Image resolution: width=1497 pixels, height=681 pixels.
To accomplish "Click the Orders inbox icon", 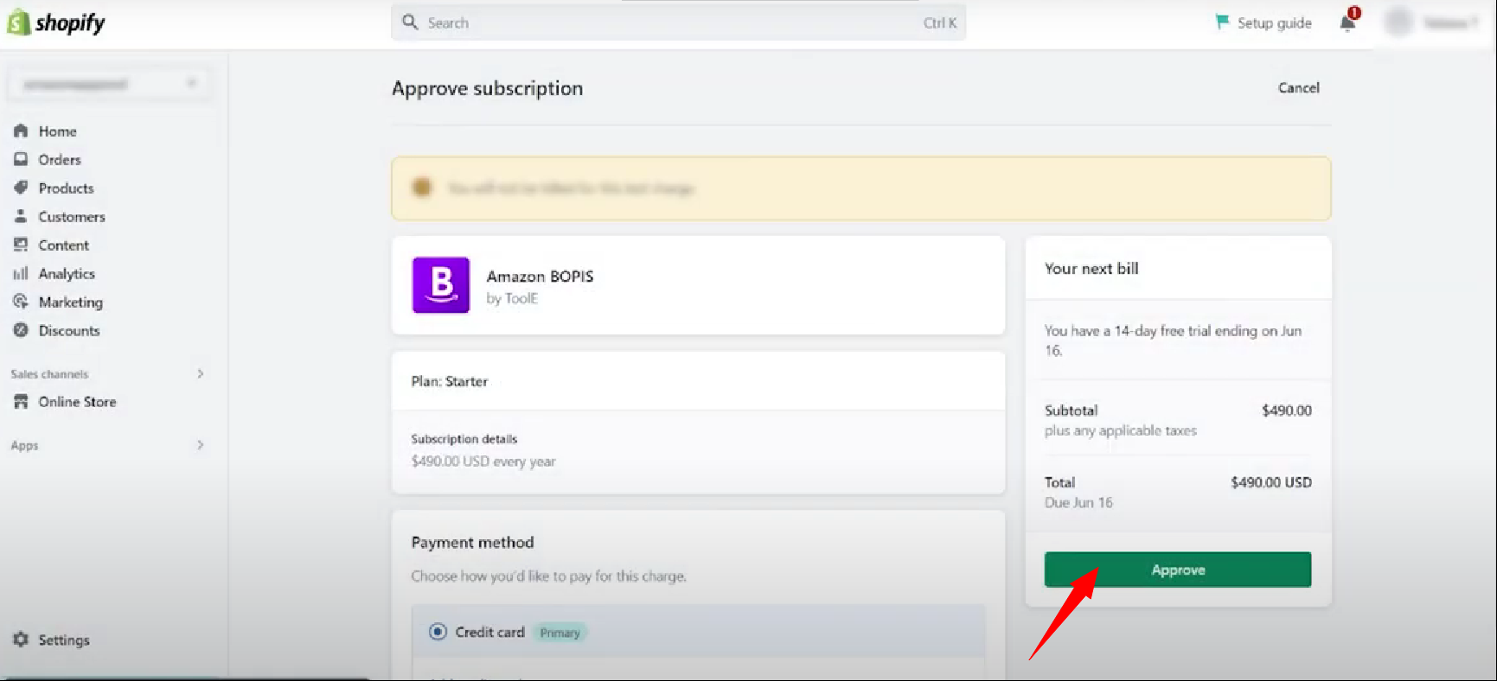I will 21,159.
